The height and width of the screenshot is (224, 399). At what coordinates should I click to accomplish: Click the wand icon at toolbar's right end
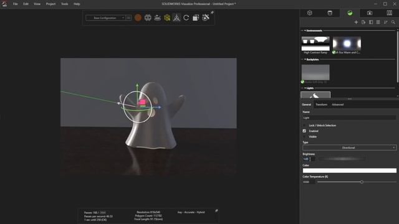[206, 17]
